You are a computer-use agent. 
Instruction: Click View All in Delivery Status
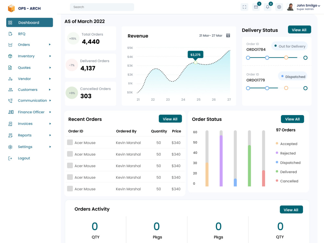299,30
